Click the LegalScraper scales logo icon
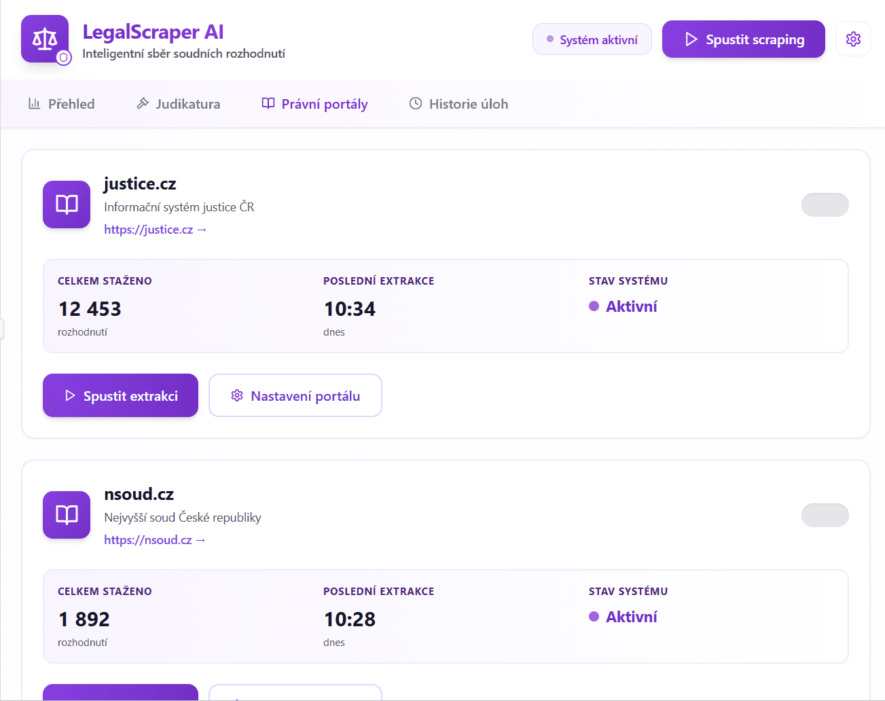885x701 pixels. point(45,39)
